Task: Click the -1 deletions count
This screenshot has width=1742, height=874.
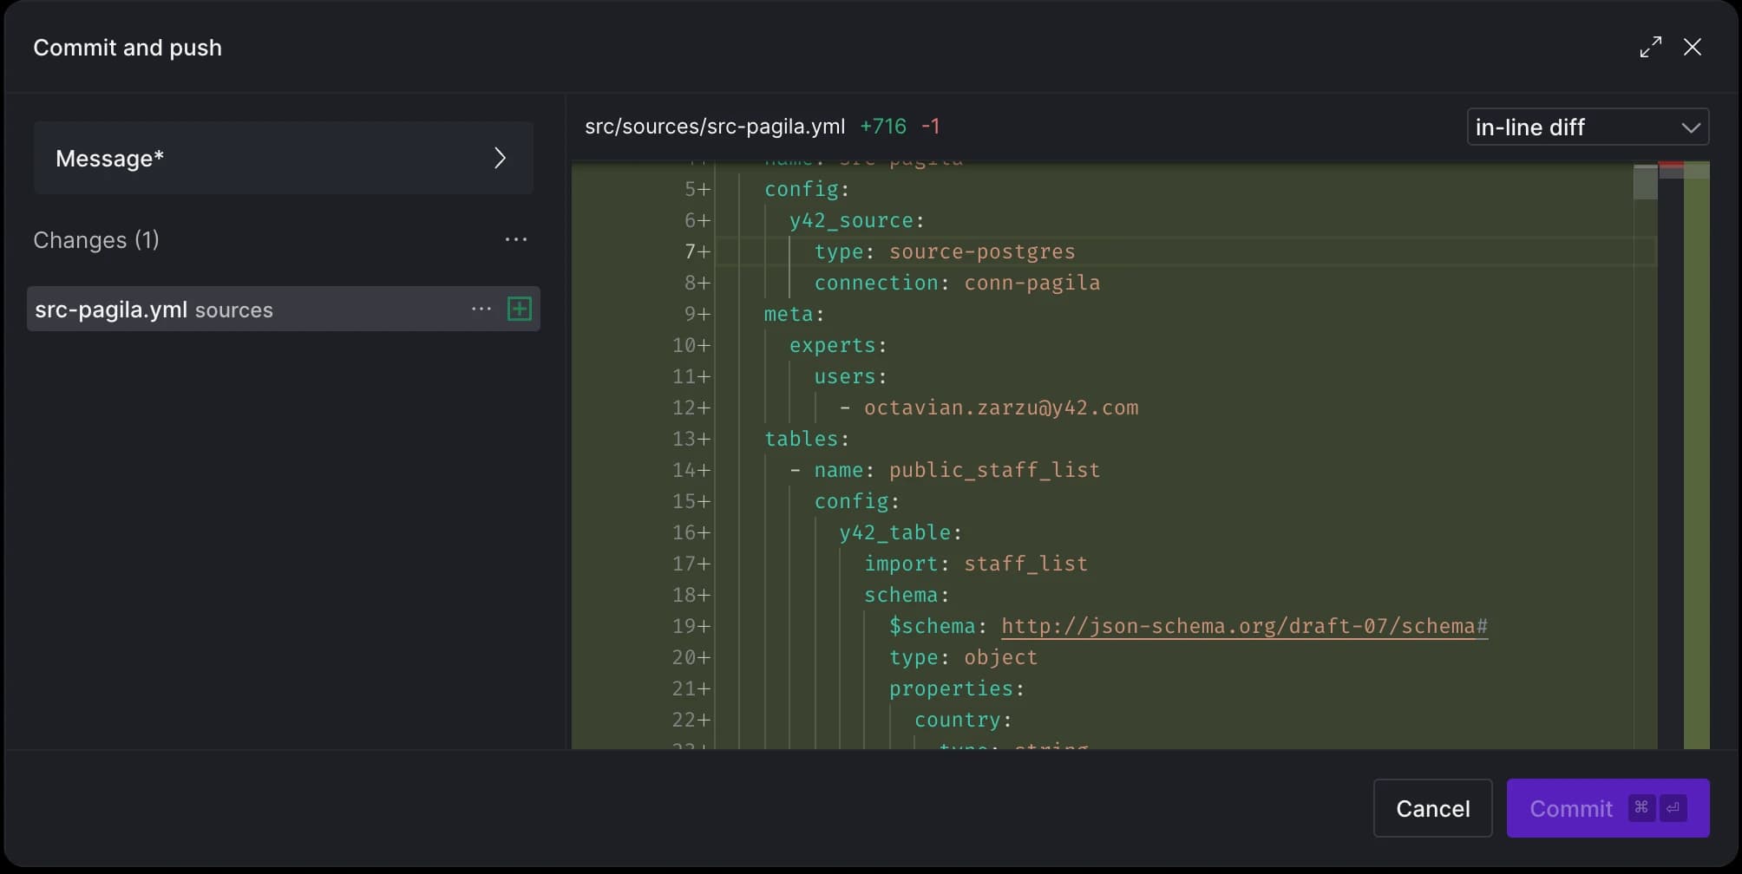Action: click(x=930, y=127)
